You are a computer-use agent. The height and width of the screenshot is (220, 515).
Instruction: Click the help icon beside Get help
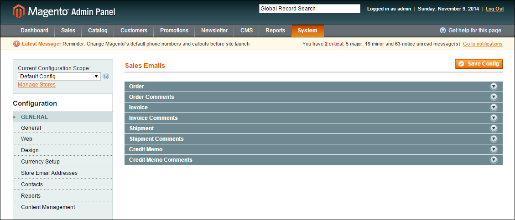pyautogui.click(x=443, y=31)
